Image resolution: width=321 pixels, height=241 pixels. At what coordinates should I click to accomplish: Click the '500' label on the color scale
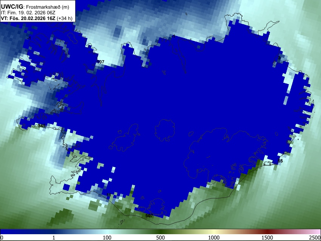(x=160, y=238)
